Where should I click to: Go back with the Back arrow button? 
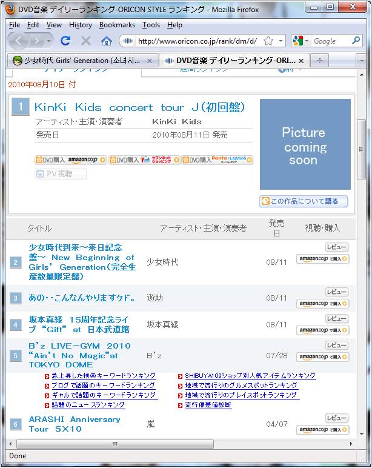pos(19,41)
